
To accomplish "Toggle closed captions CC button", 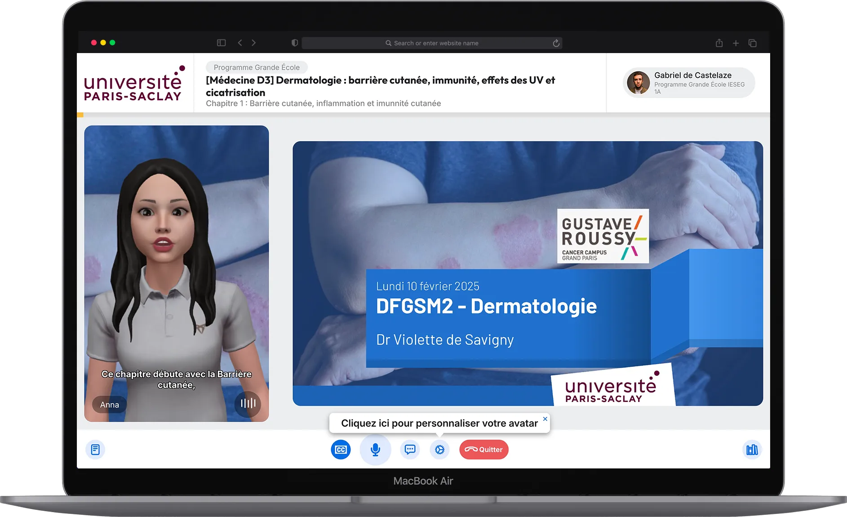I will tap(341, 450).
